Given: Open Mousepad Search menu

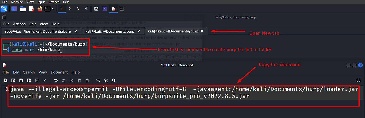Looking at the screenshot, I should click(29, 72).
